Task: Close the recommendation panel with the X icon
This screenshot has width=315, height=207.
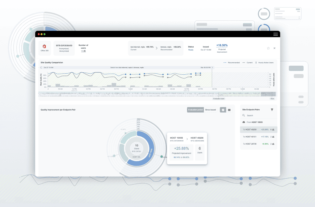Action: [x=274, y=48]
